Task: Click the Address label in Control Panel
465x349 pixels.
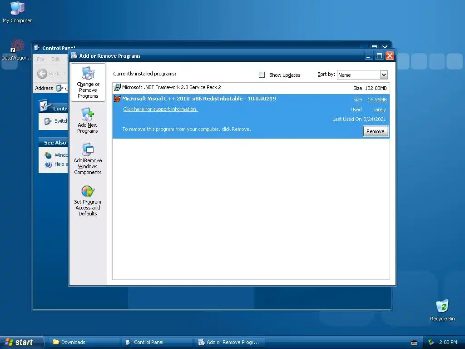Action: pos(44,88)
